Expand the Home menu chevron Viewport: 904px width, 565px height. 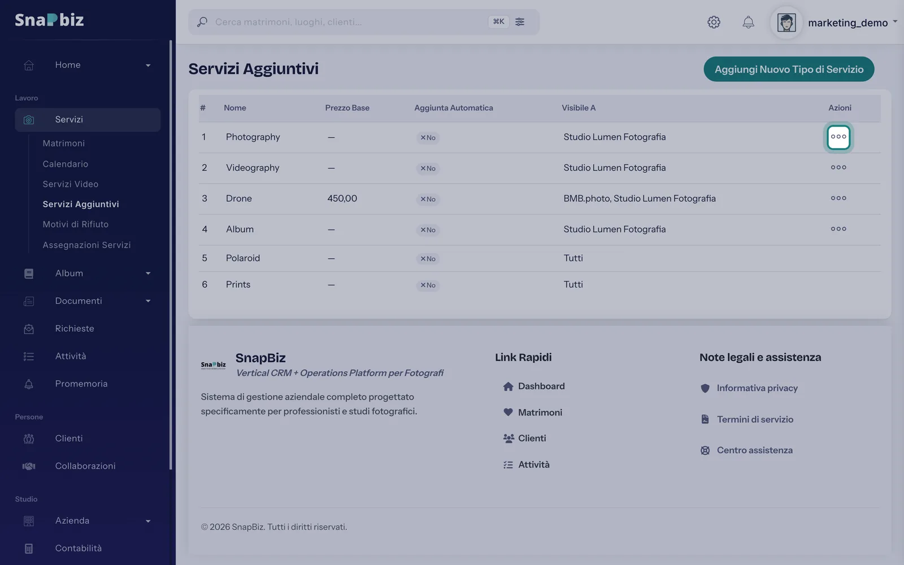tap(148, 66)
